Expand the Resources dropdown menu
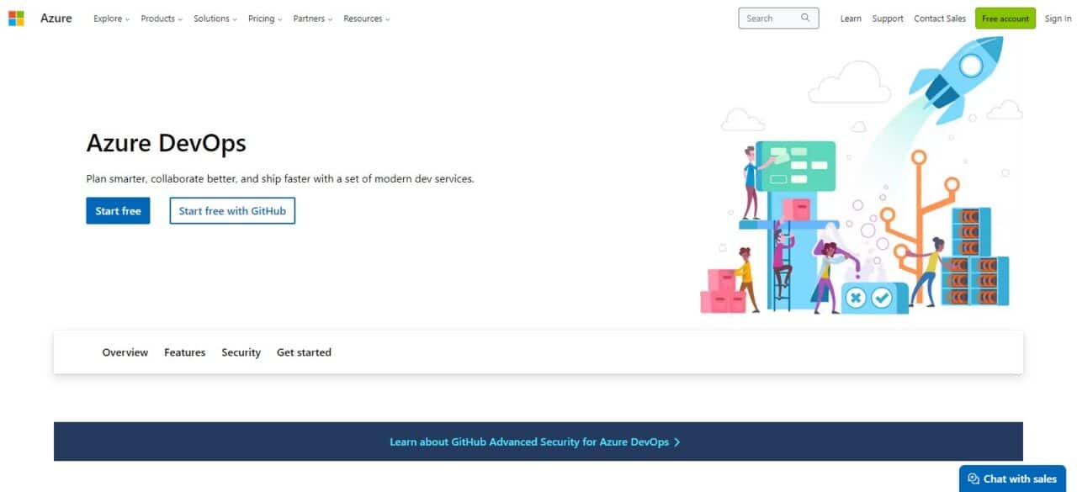The height and width of the screenshot is (492, 1077). (367, 19)
